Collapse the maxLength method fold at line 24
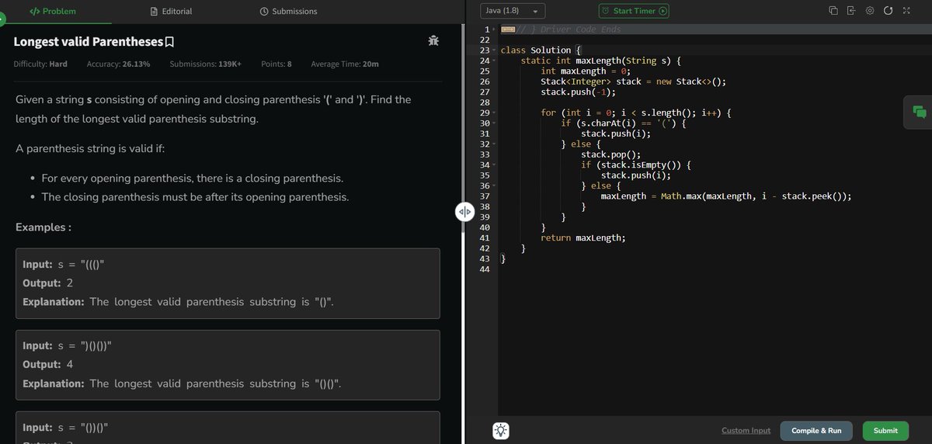 pos(493,61)
